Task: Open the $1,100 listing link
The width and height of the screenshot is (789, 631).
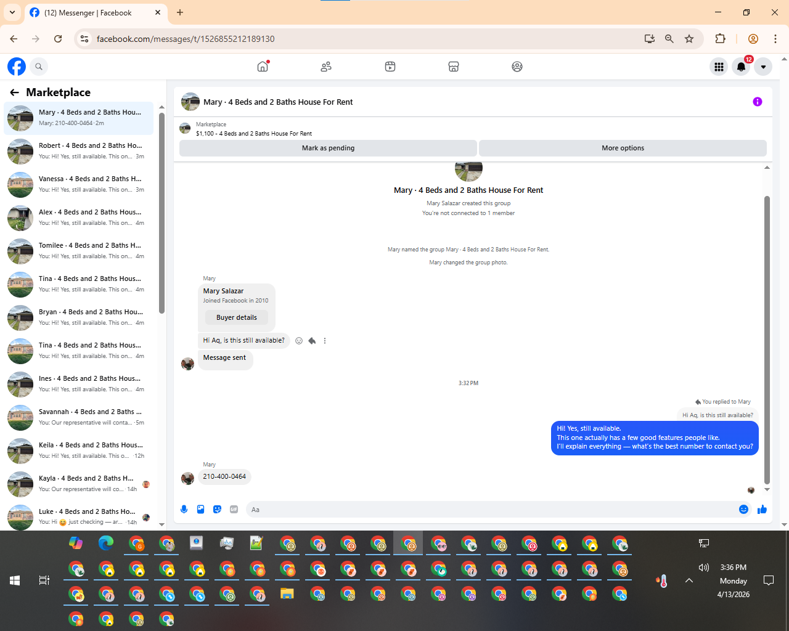Action: [x=254, y=133]
